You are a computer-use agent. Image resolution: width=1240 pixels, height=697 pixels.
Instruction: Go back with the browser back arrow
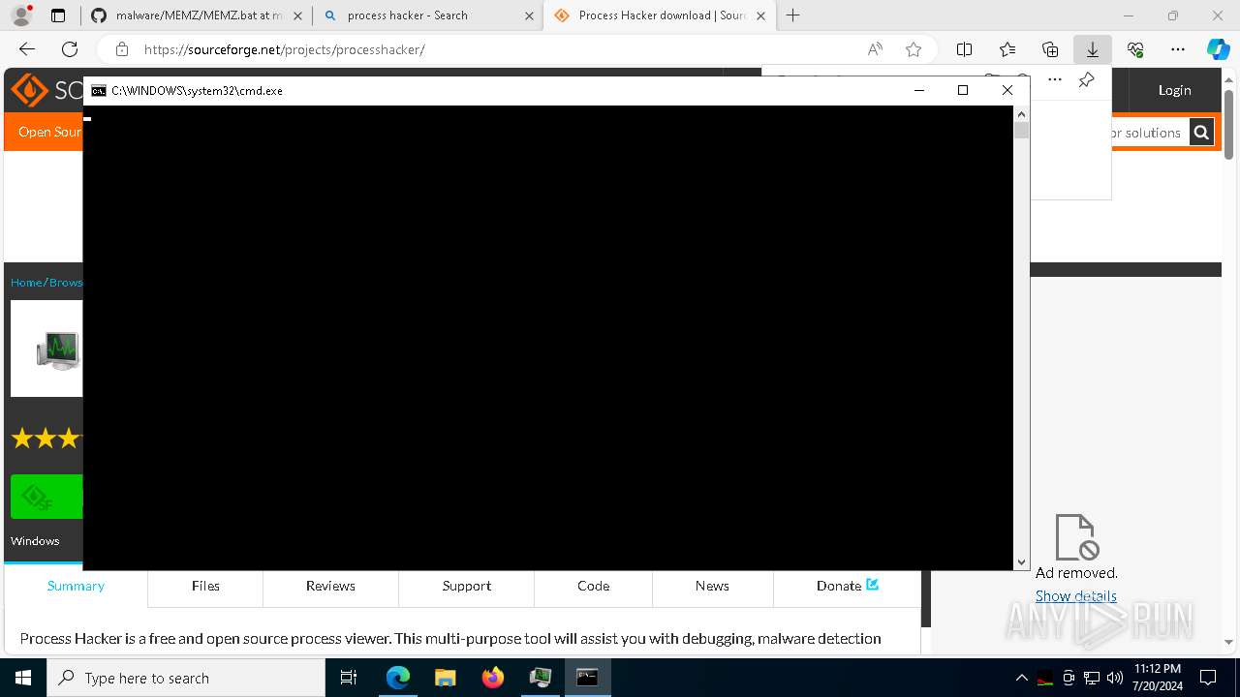point(27,49)
